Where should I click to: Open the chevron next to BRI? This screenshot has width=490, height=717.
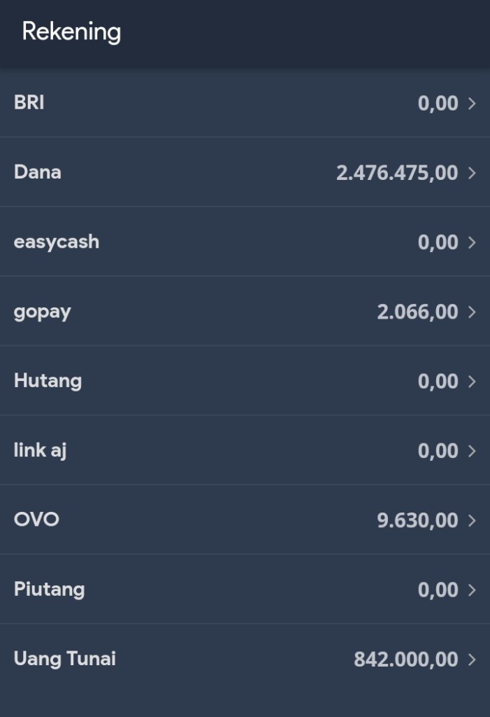[472, 104]
